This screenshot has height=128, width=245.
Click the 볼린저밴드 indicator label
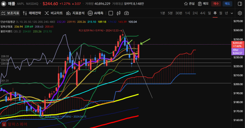coord(6,32)
